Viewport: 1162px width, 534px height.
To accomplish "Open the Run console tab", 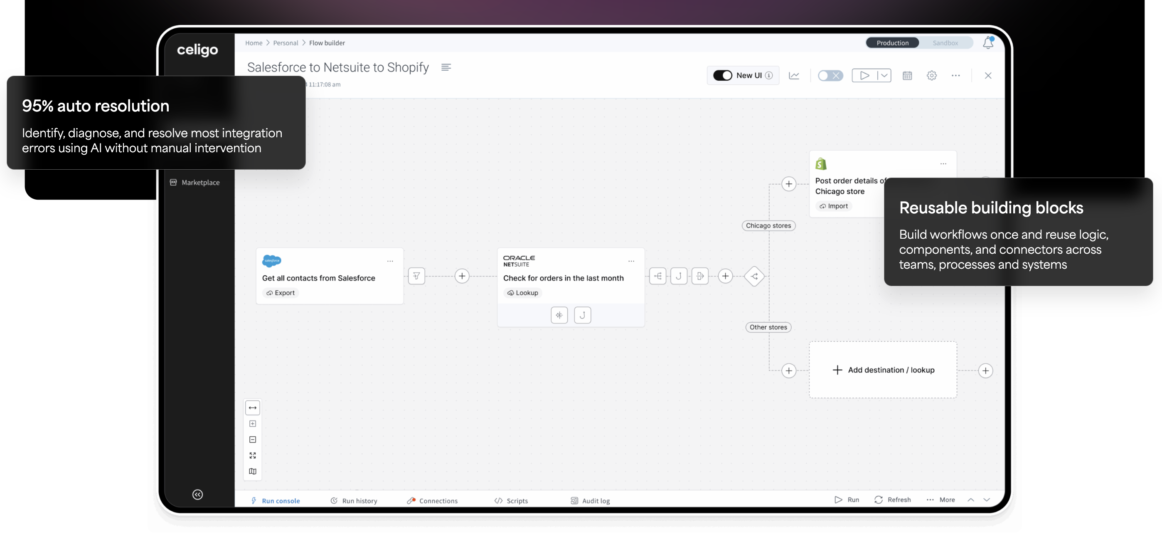I will [x=275, y=501].
